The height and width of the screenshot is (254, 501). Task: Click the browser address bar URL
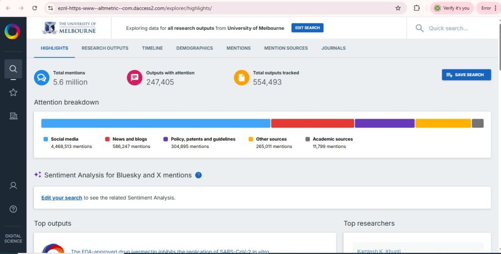point(135,8)
